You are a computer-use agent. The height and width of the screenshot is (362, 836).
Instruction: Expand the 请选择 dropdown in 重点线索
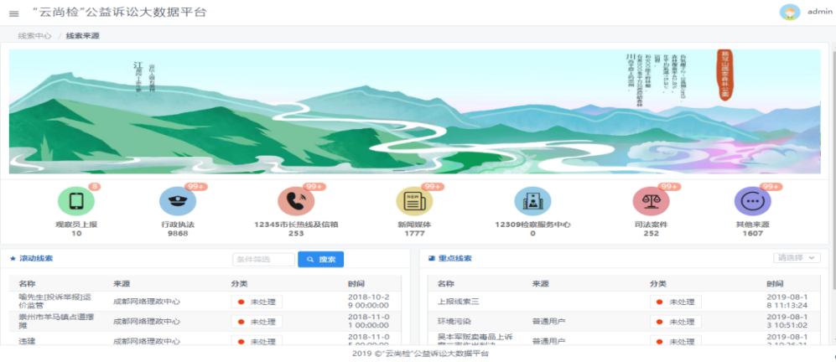pos(797,258)
